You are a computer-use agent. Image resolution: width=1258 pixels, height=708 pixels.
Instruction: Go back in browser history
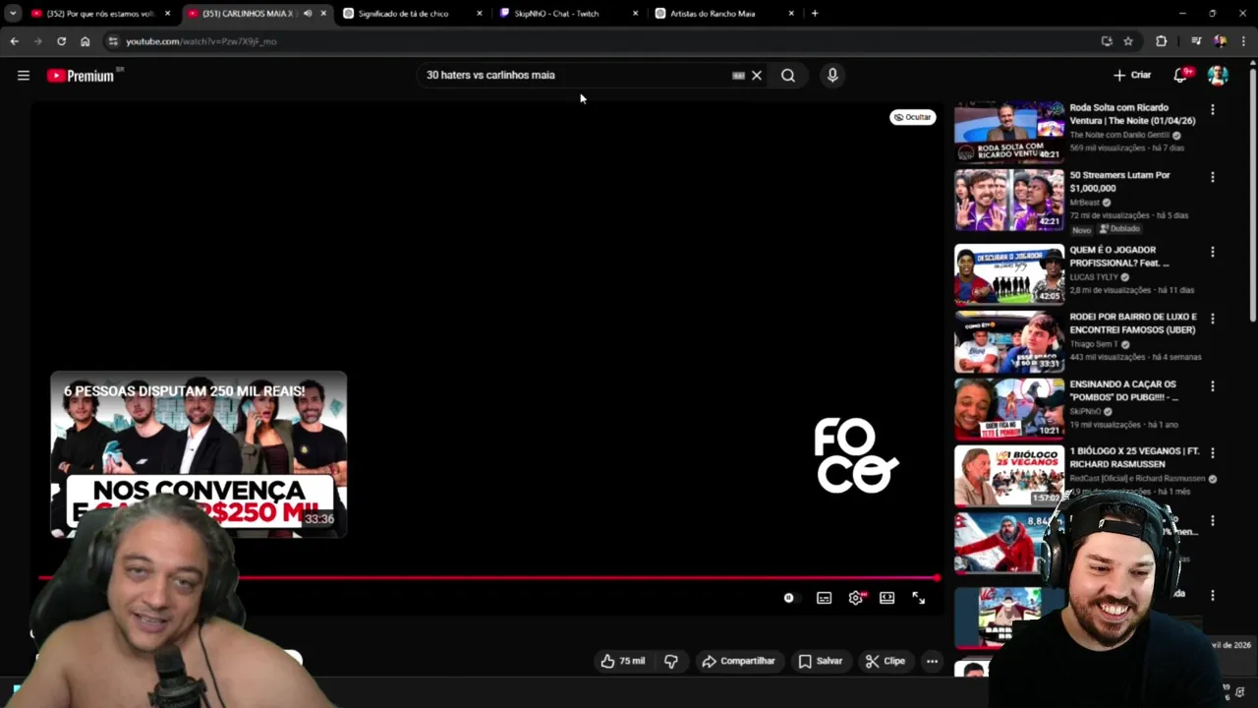[14, 41]
